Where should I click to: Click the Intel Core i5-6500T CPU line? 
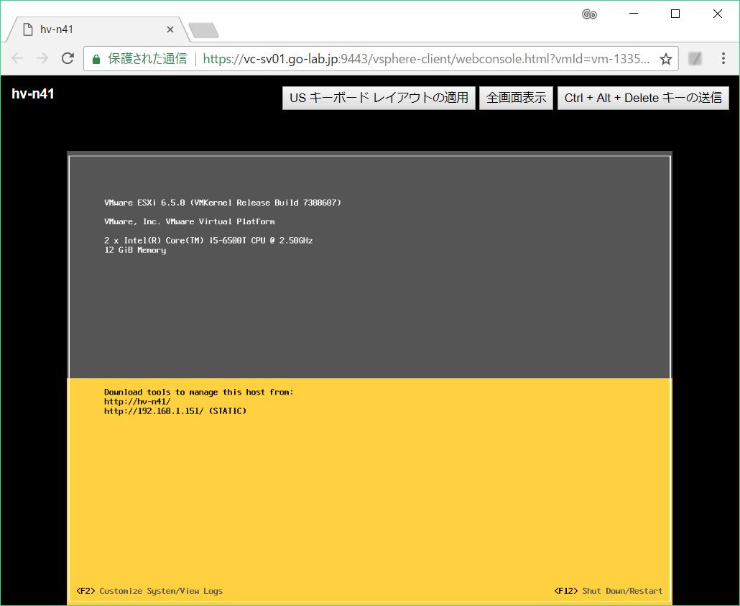tap(208, 240)
